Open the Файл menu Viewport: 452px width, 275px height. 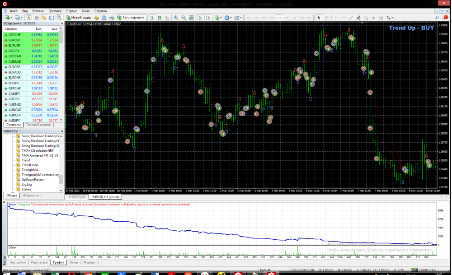point(13,11)
